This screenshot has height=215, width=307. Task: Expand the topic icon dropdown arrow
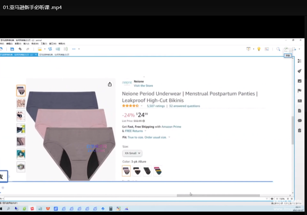coord(45,49)
